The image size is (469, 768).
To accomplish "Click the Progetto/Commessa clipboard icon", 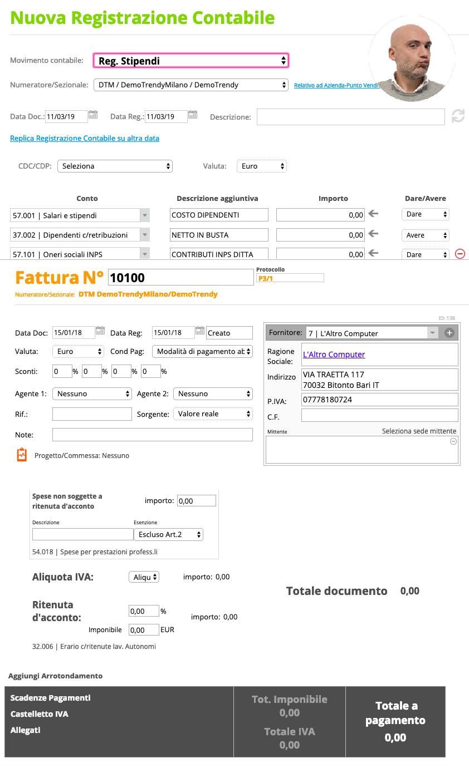I will coord(22,455).
